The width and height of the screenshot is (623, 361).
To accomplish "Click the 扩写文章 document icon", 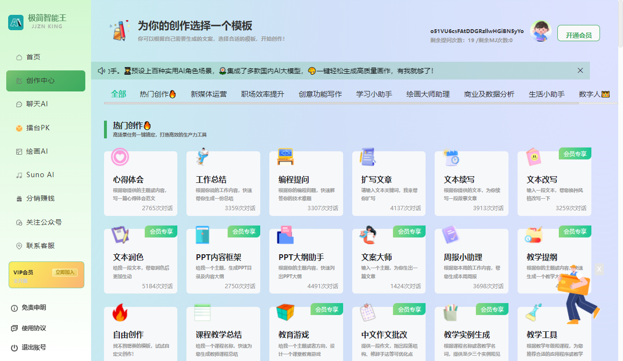I will tap(368, 156).
